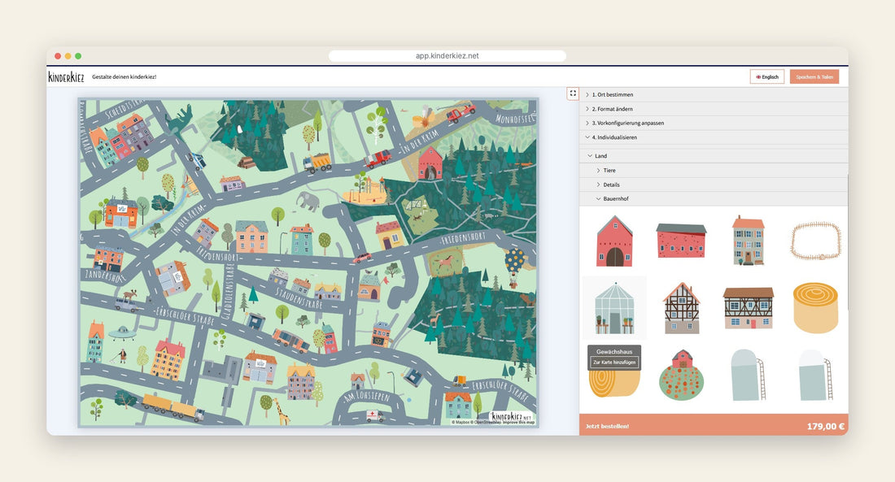Expand section 1. Ort bestimmen
The image size is (895, 482).
click(x=714, y=94)
